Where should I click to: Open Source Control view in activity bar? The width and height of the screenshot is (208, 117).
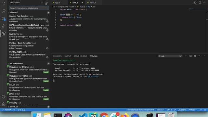[x=4, y=19]
